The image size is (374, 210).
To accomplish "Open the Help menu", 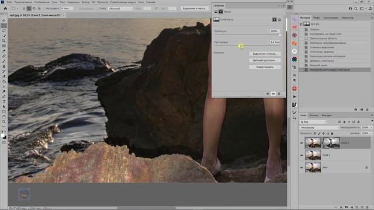I will click(x=151, y=2).
